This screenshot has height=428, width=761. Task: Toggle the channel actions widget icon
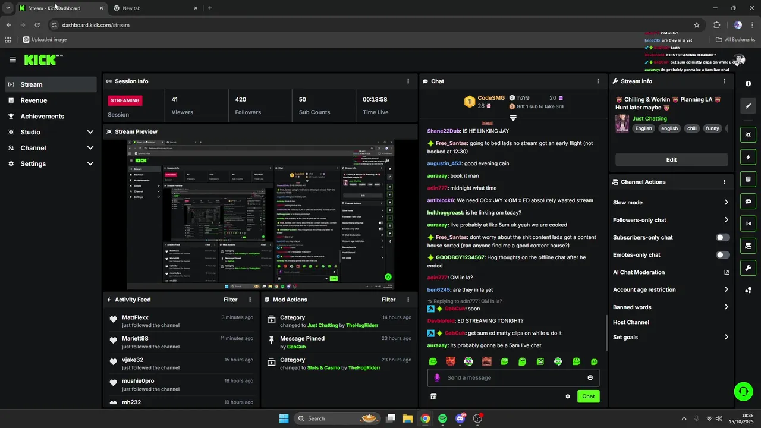749,246
